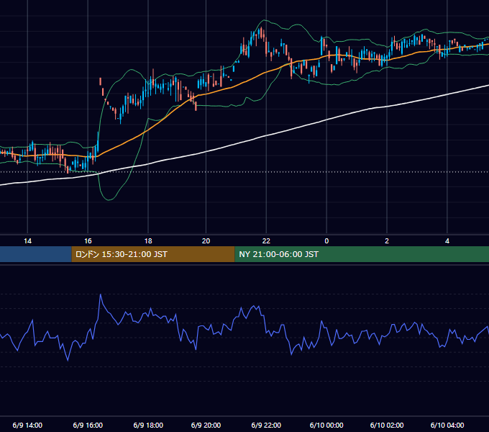489x432 pixels.
Task: Click the 6/10 00:00 date label
Action: [326, 425]
